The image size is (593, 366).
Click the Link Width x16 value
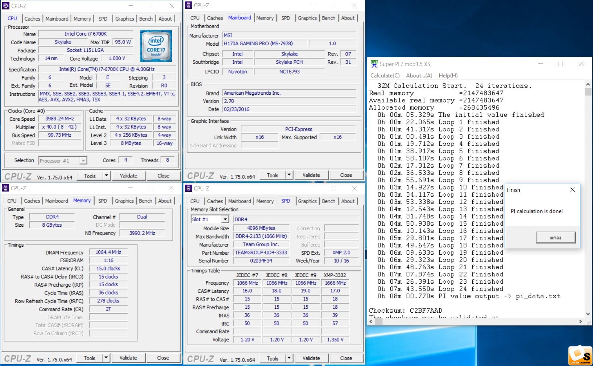point(260,137)
